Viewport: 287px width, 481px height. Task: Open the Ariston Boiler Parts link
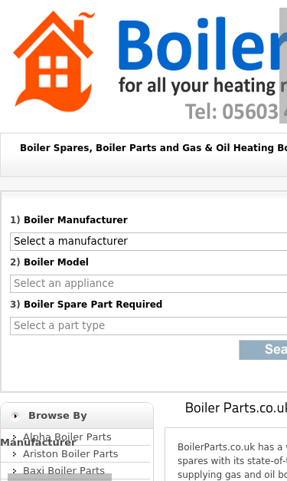tap(70, 453)
